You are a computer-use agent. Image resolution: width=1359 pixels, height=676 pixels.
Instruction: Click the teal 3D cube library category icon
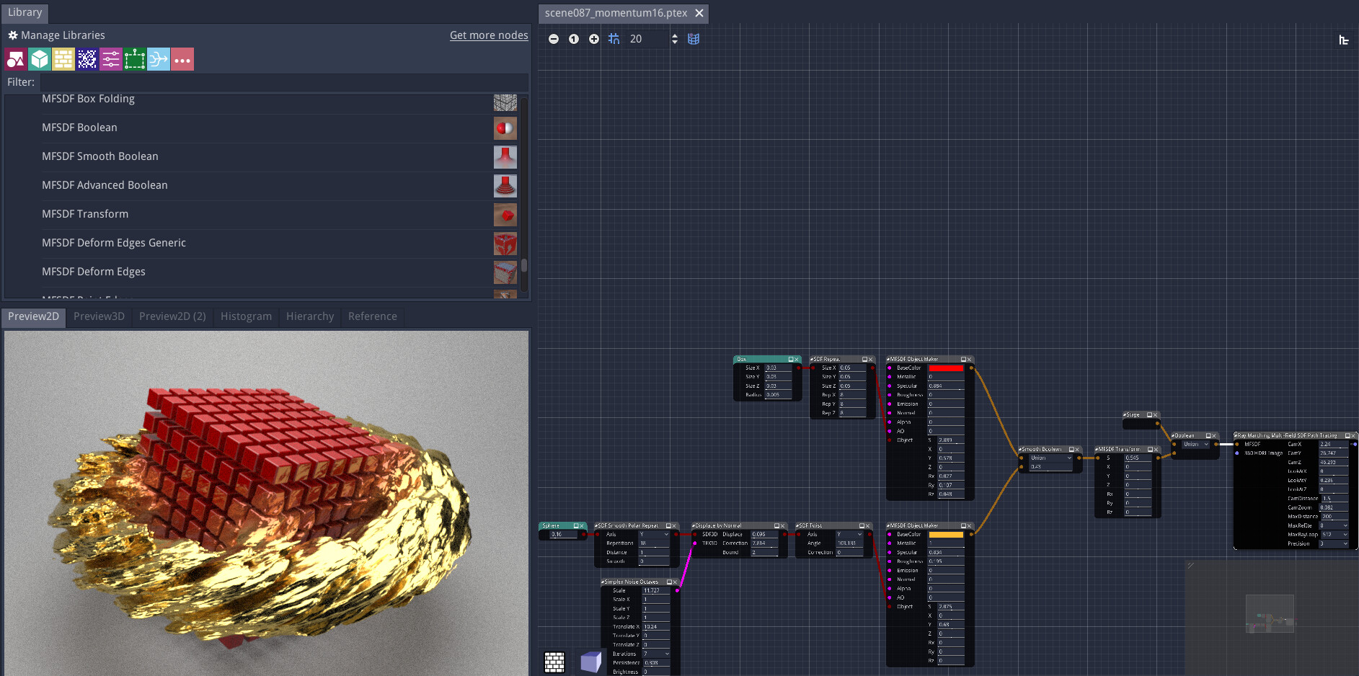click(x=40, y=59)
